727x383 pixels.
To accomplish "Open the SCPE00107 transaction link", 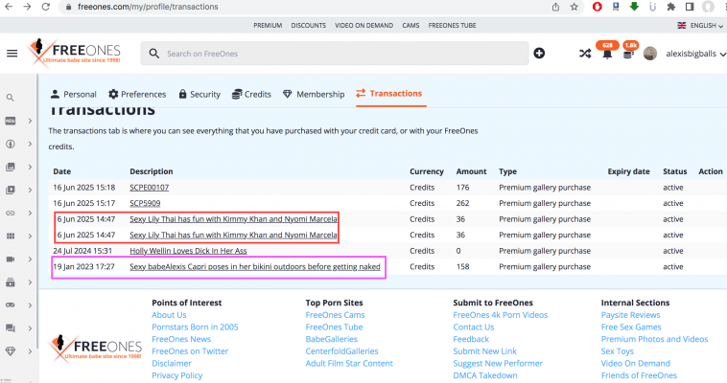I will (150, 188).
